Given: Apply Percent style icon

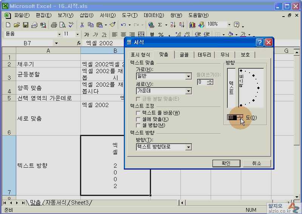Looking at the screenshot, I should [161, 34].
